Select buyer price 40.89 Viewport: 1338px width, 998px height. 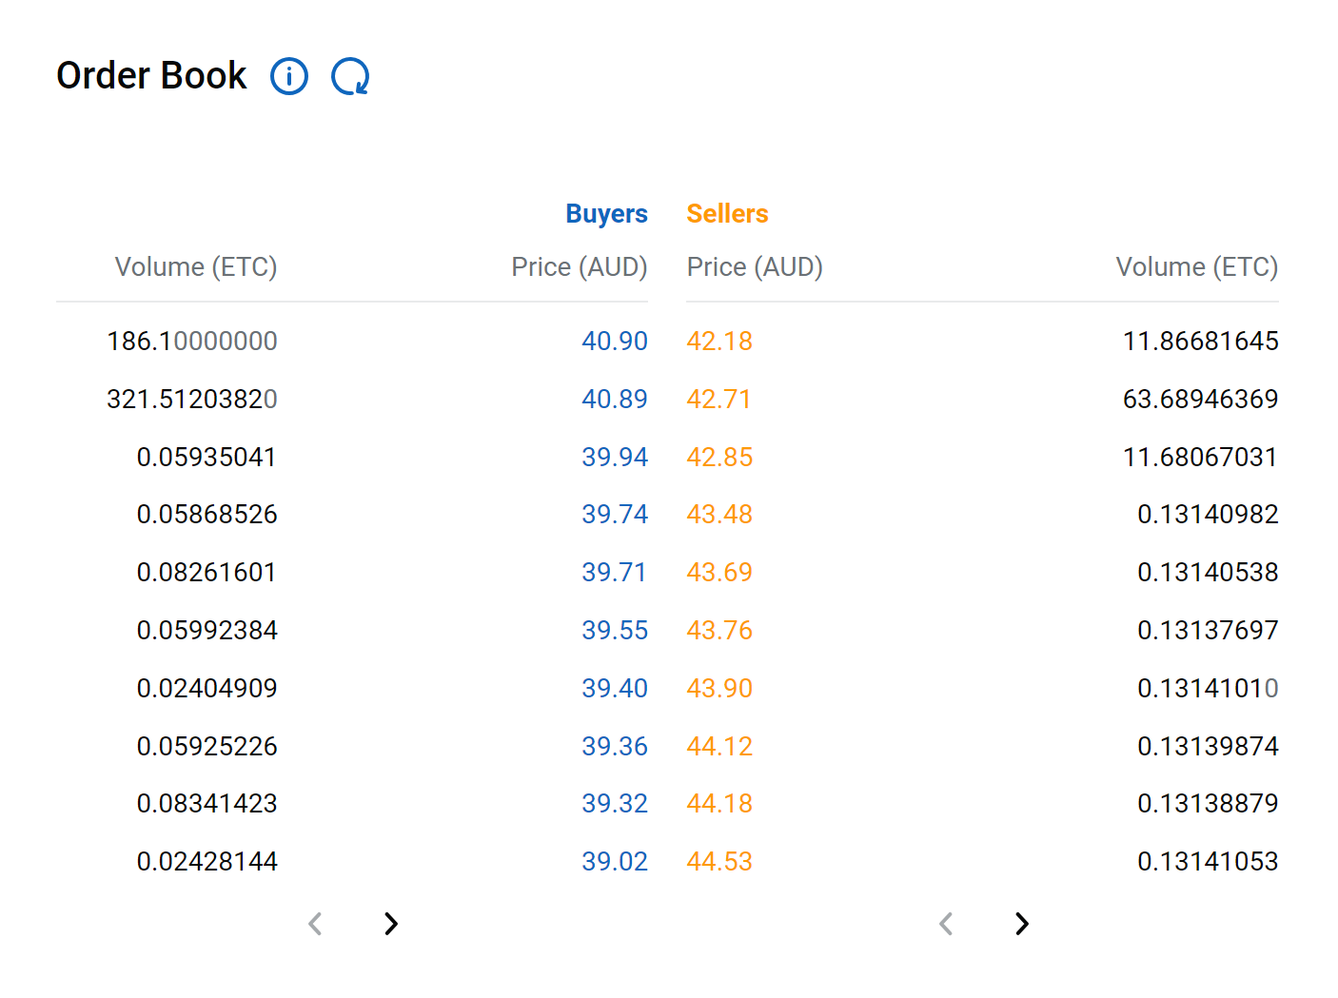tap(615, 399)
